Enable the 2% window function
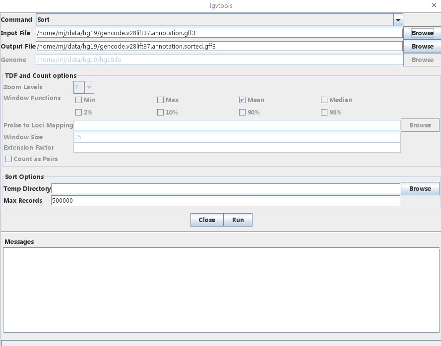 point(79,112)
